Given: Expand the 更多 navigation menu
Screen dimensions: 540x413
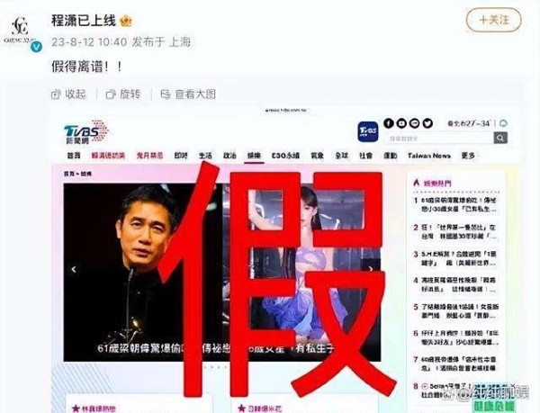Looking at the screenshot, I should pyautogui.click(x=468, y=156).
